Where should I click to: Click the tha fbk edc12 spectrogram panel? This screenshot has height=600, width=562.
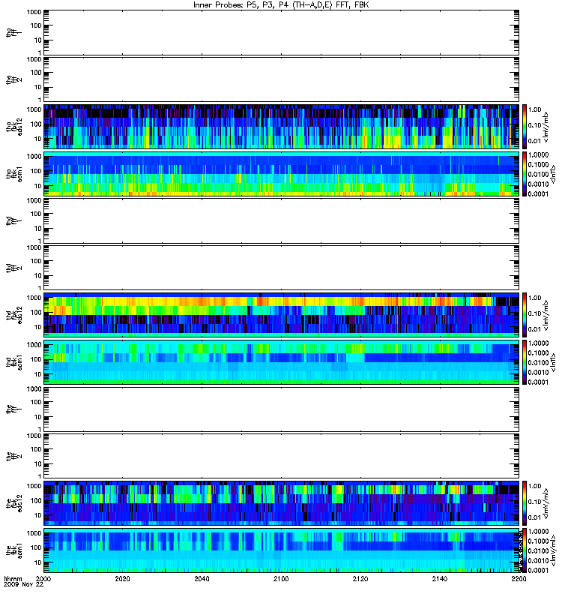coord(282,127)
